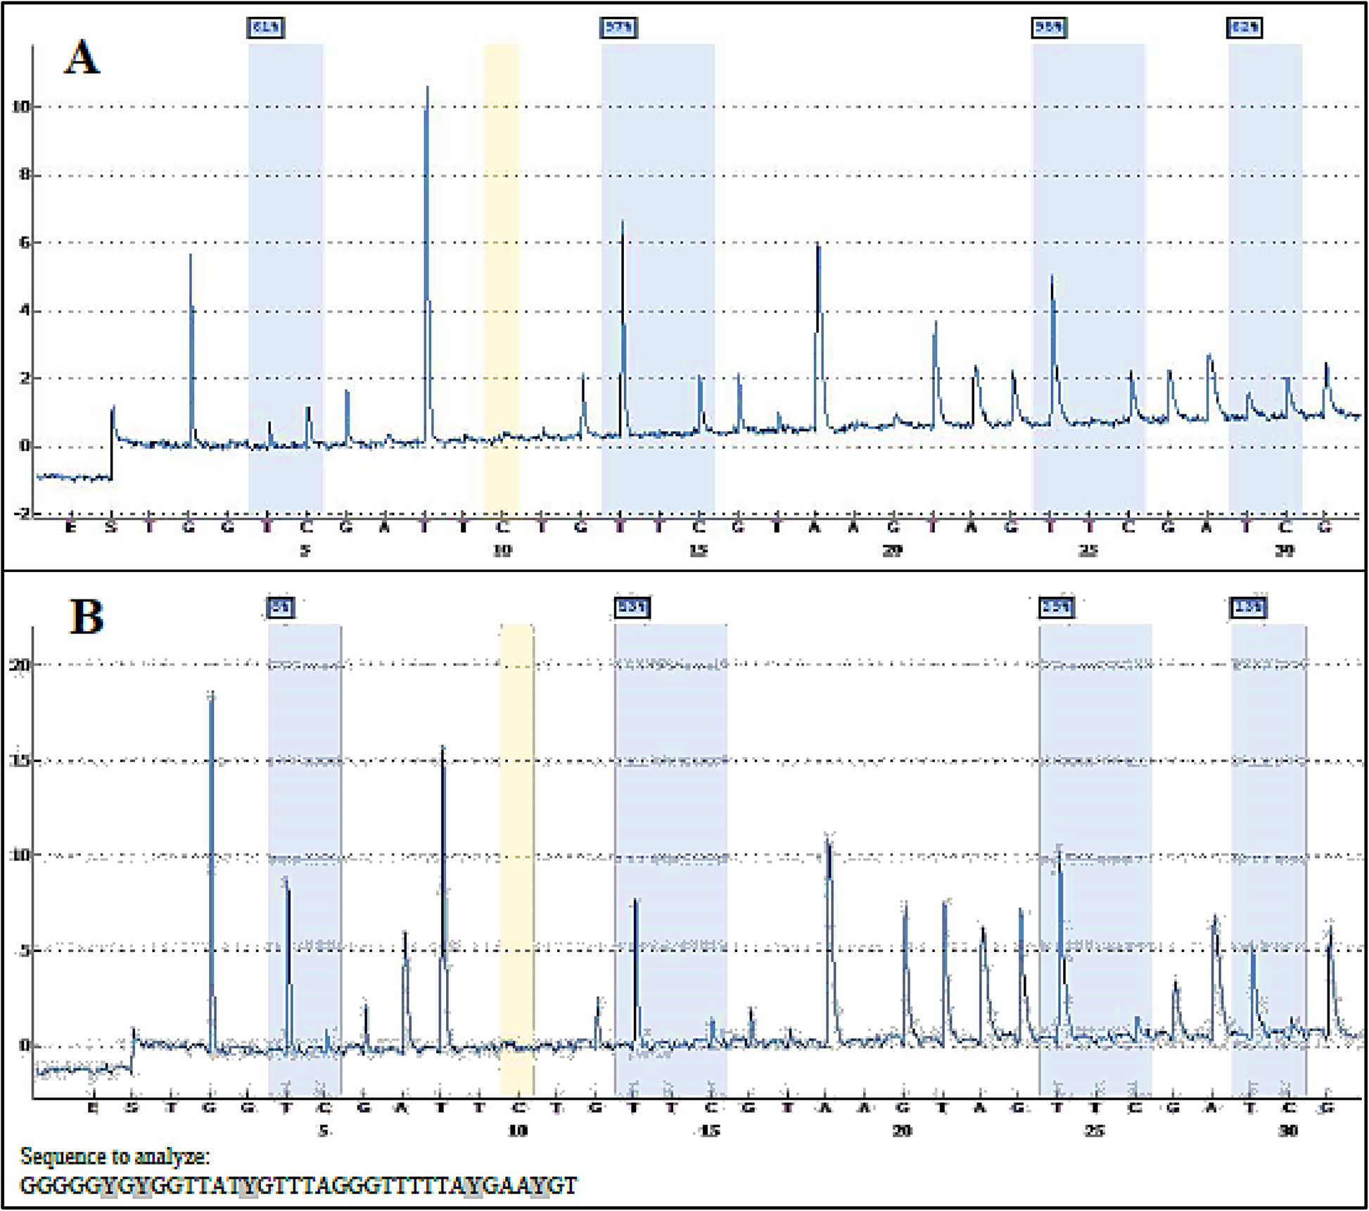The image size is (1369, 1211).
Task: Click y-axis value 20 in panel B
Action: [19, 664]
